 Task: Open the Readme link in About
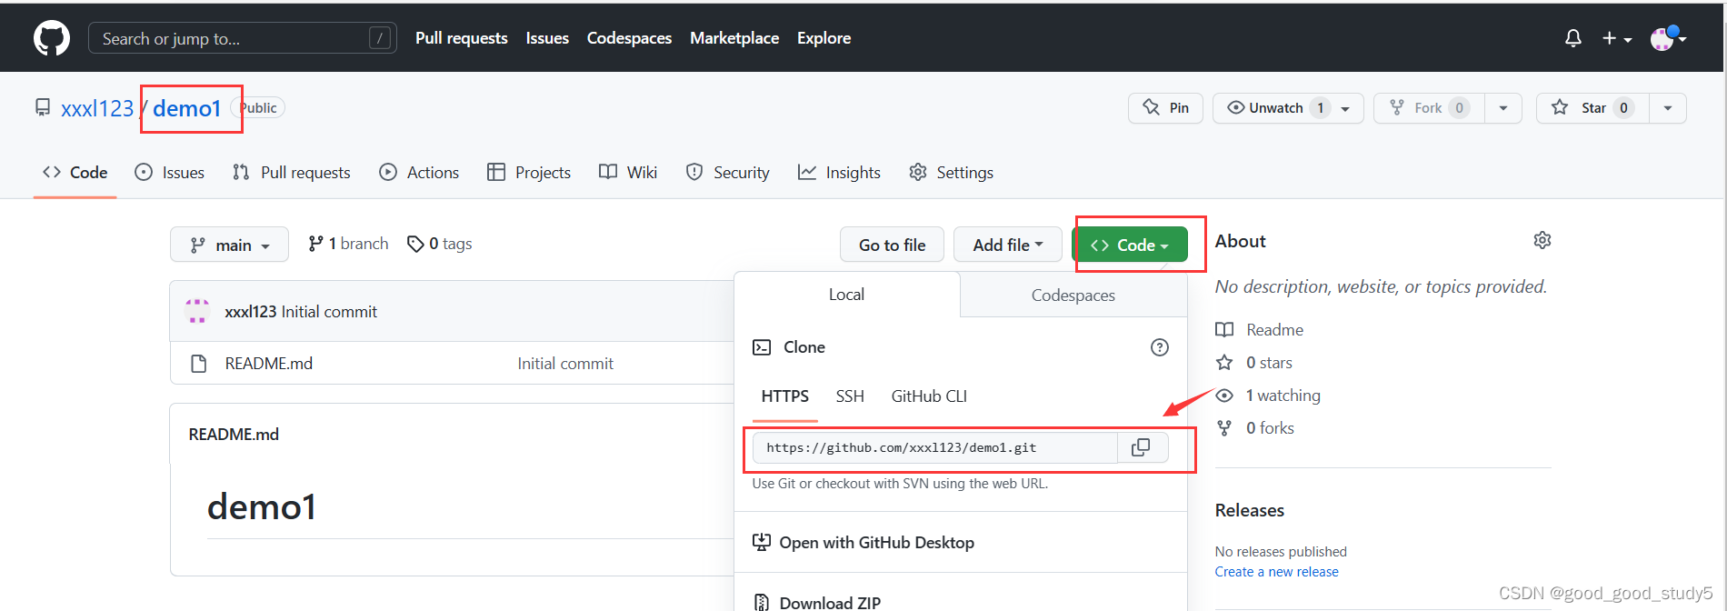[x=1260, y=330]
